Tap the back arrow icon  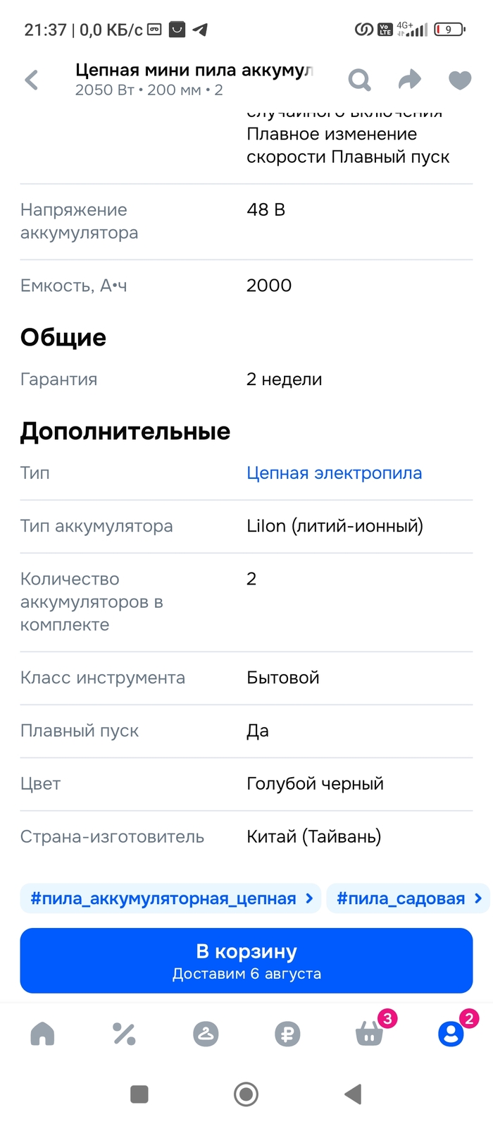coord(32,80)
